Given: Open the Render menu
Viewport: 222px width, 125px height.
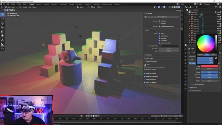Looking at the screenshot, I should click(13, 4).
